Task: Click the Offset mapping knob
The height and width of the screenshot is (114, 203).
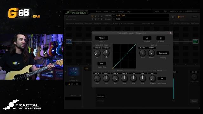Action: click(x=142, y=79)
